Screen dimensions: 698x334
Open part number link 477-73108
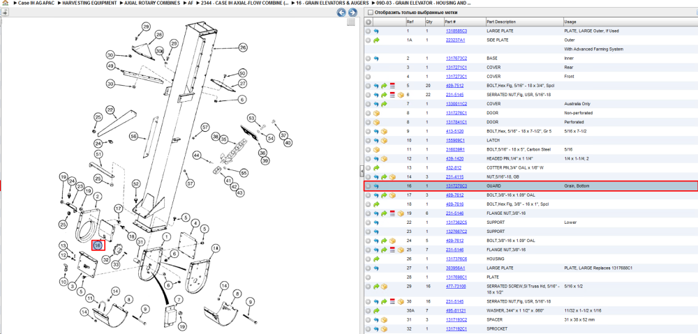coord(456,286)
